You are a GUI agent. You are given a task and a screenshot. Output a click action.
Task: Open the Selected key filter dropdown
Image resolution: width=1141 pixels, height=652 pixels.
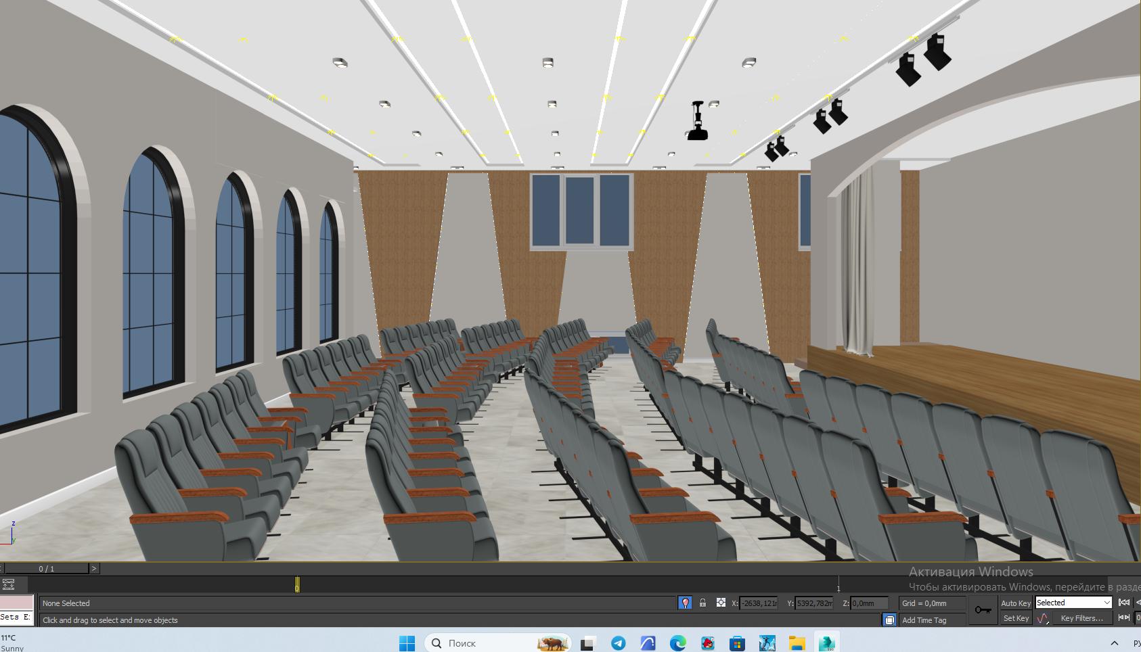click(x=1073, y=603)
